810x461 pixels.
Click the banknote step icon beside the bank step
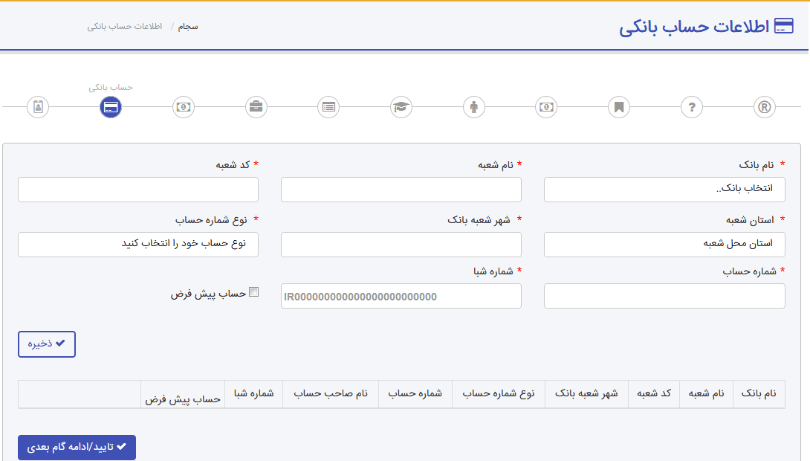183,107
